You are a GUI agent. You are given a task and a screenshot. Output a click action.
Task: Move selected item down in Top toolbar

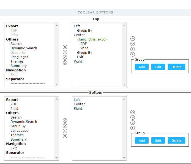pos(133,44)
